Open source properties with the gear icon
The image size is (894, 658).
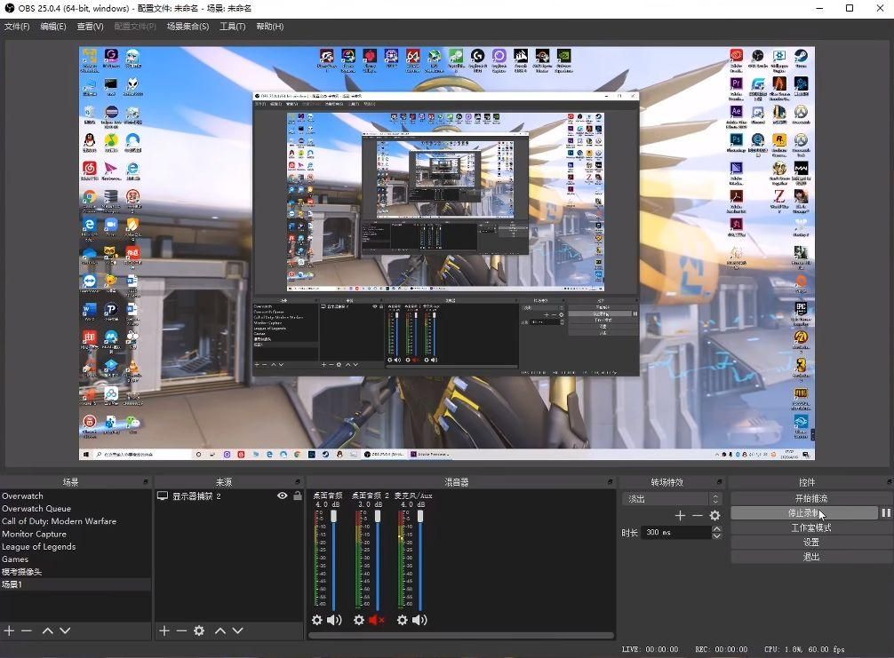point(199,630)
